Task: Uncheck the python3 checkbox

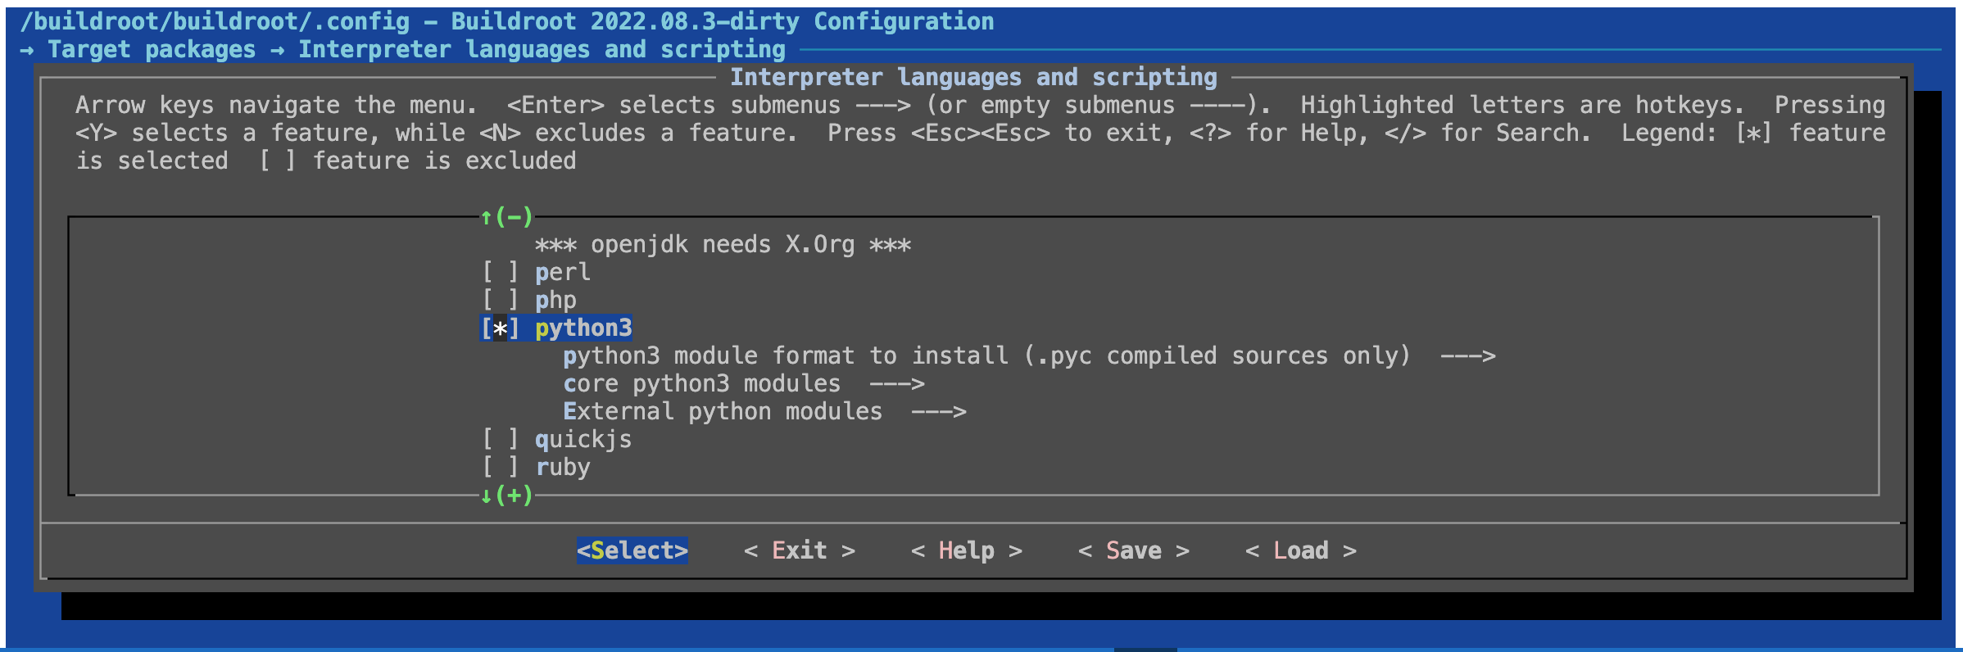Action: tap(500, 328)
